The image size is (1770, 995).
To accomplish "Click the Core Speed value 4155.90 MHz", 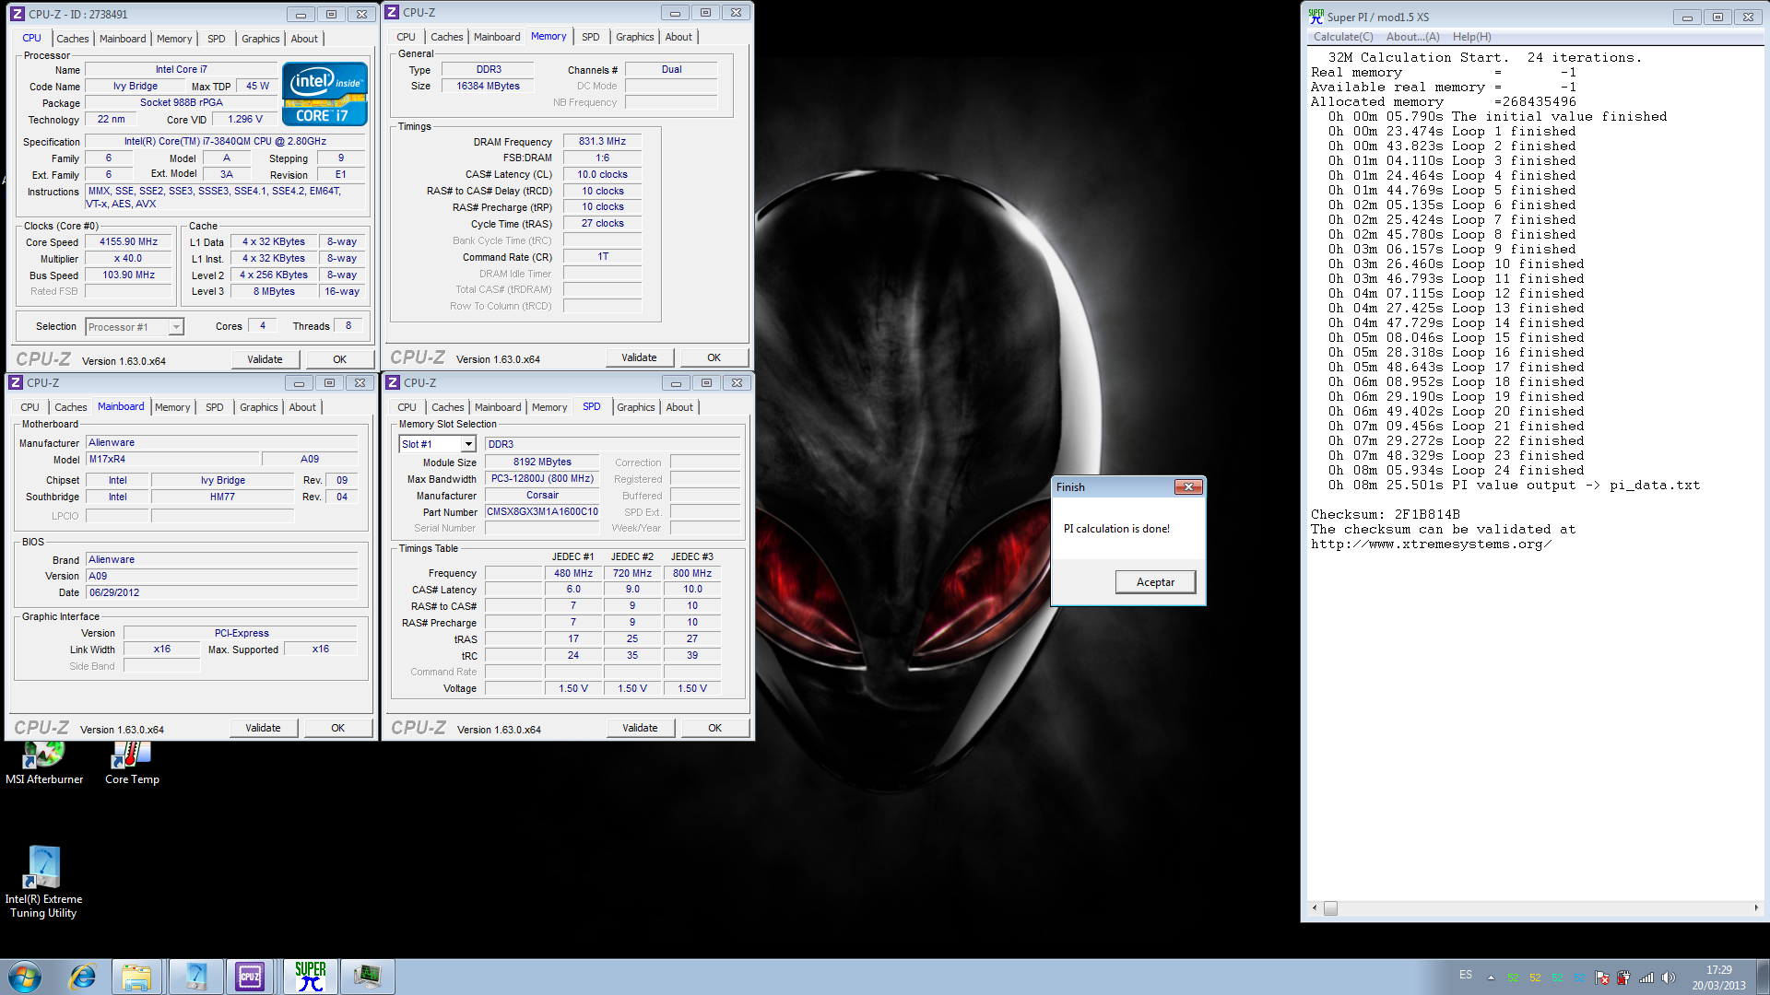I will click(x=129, y=242).
